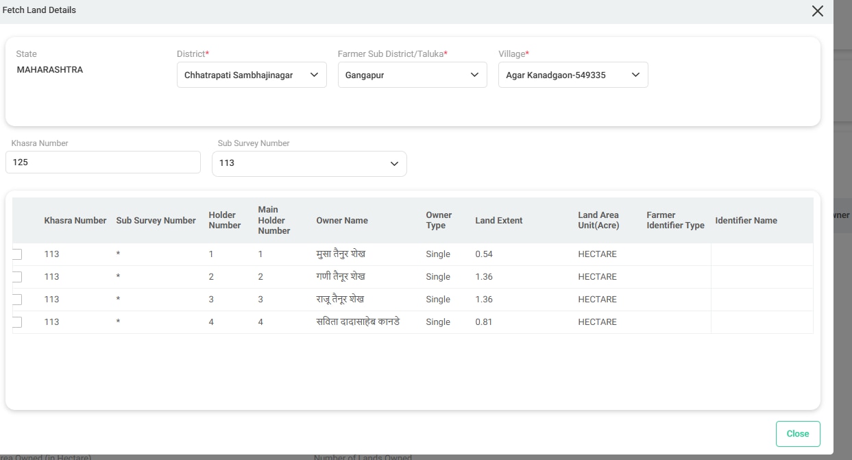Click owner name सविता दादासाहेब कानडे
Viewport: 852px width, 460px height.
click(x=358, y=322)
